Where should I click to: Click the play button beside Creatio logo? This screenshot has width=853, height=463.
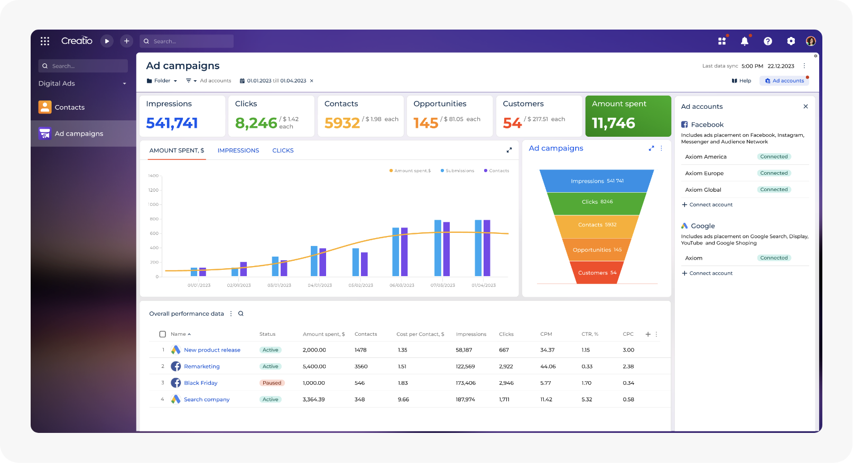tap(107, 41)
